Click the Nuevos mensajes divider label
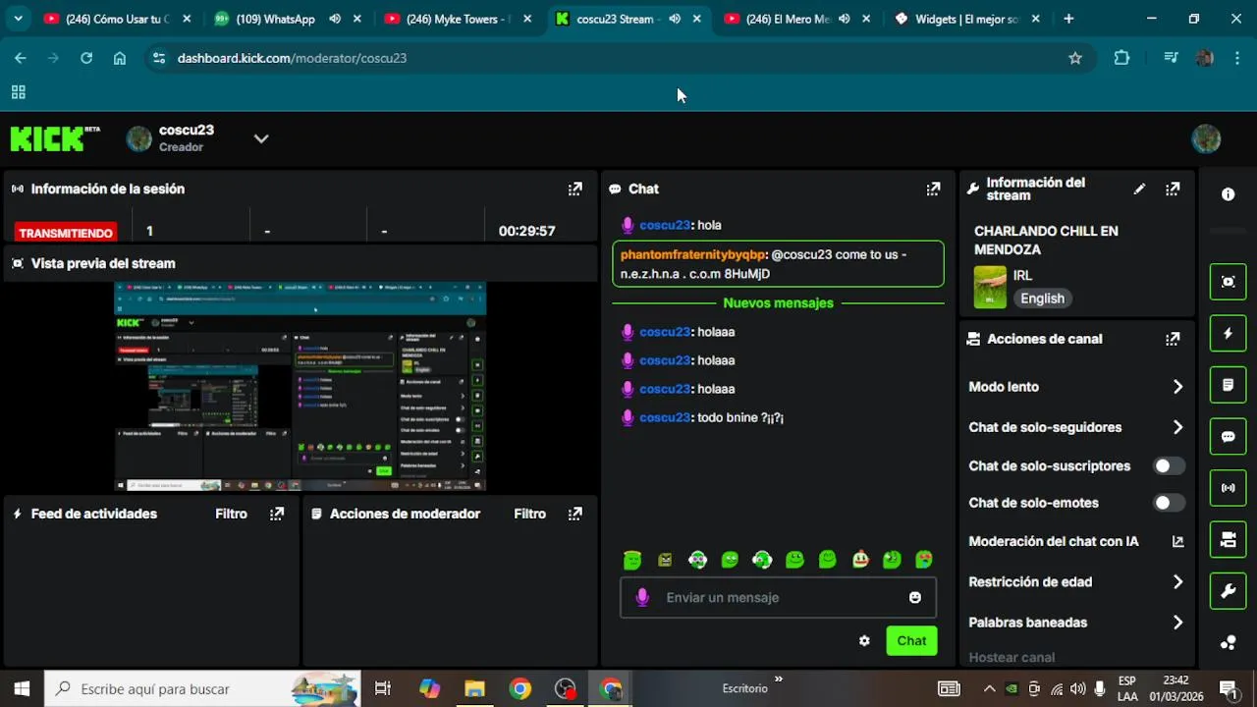The image size is (1257, 707). click(778, 302)
